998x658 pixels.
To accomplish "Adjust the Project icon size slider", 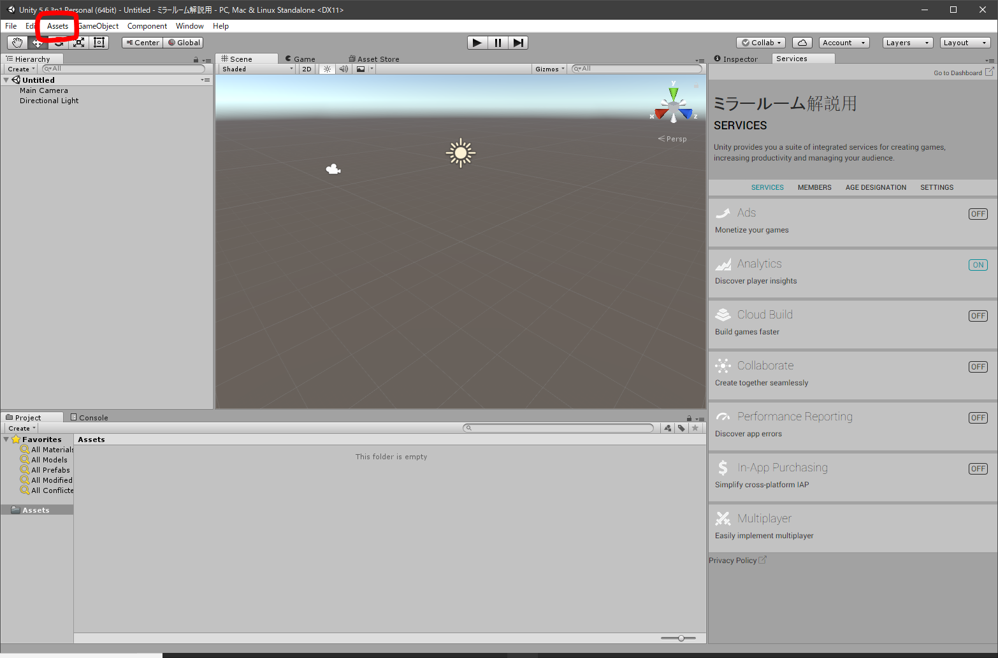I will coord(679,638).
